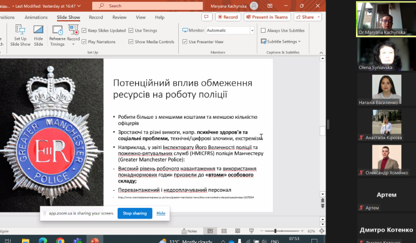Click the Stop sharing button
The width and height of the screenshot is (416, 243).
pyautogui.click(x=134, y=213)
